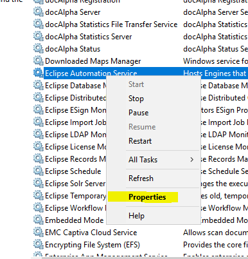Select Eclipse Solr Server service name
The width and height of the screenshot is (248, 259).
point(75,184)
